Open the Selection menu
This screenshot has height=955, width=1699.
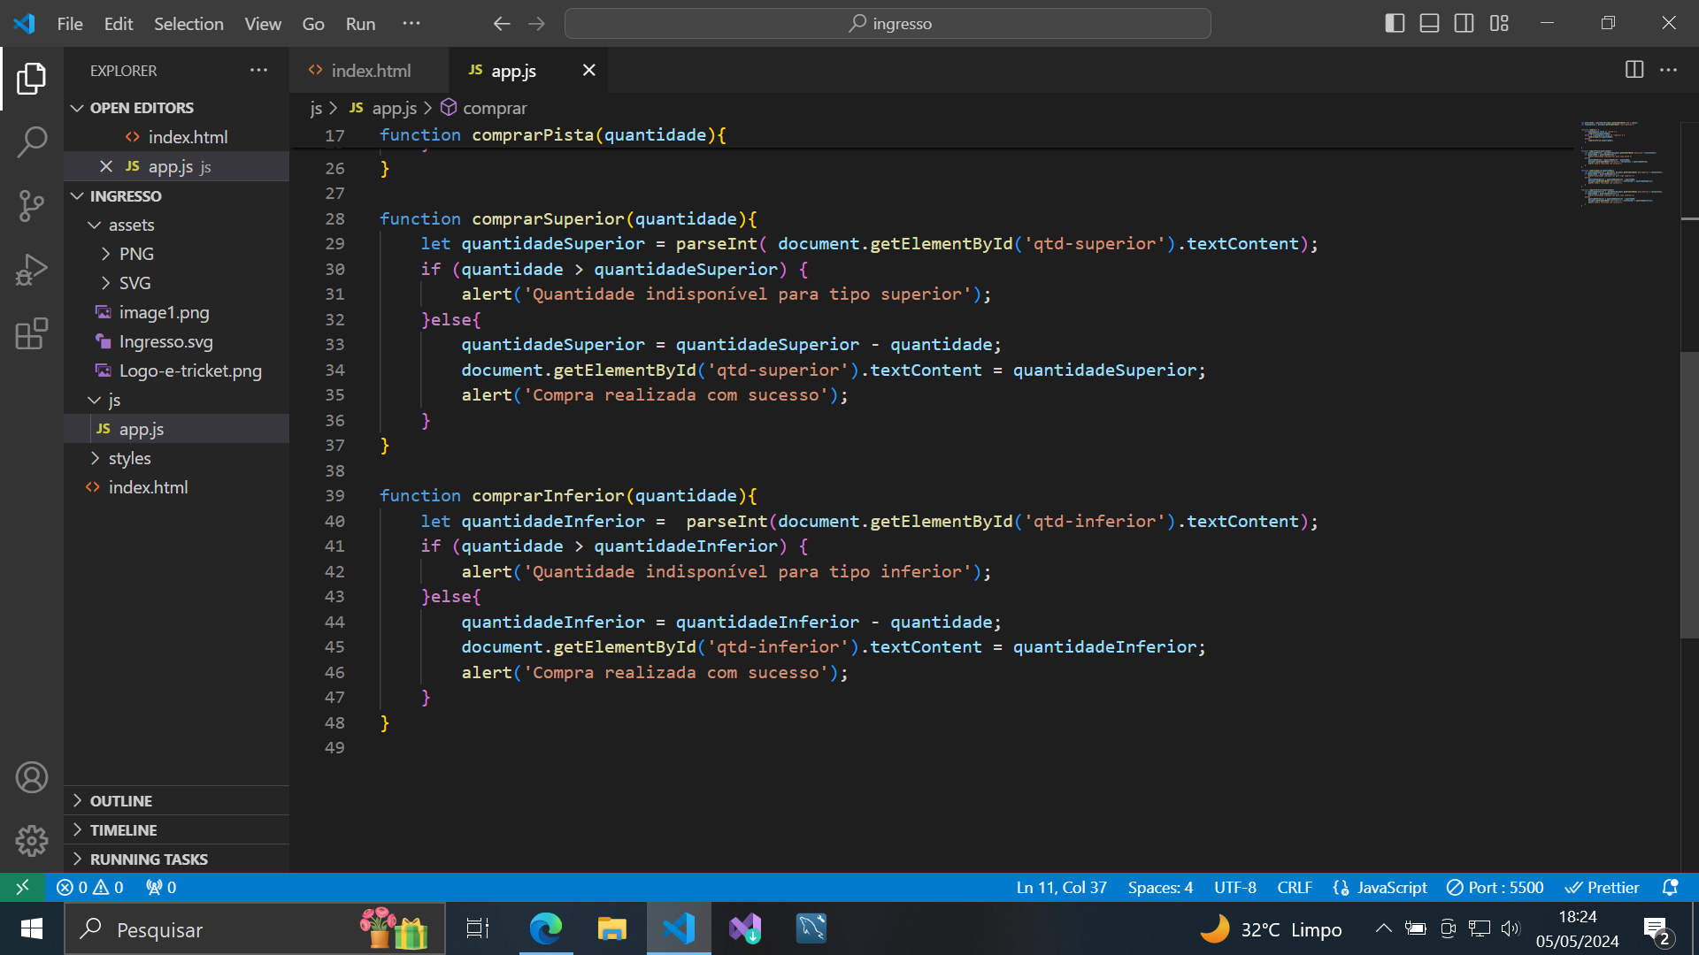click(x=188, y=24)
